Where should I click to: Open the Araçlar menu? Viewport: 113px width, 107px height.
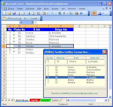[55, 9]
